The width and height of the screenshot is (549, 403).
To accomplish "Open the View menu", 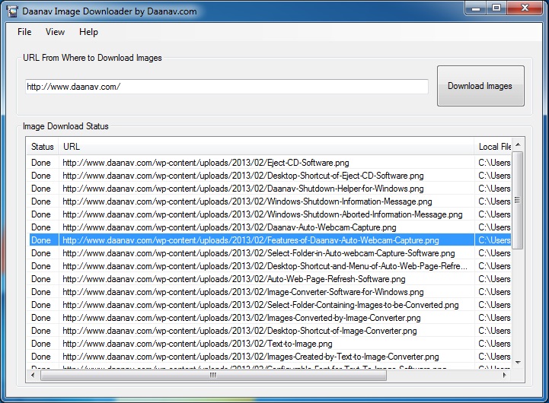I will pyautogui.click(x=55, y=32).
